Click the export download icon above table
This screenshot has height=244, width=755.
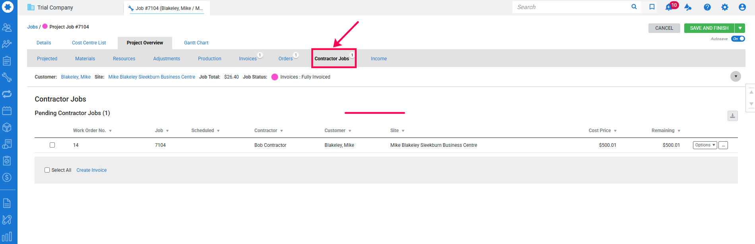pyautogui.click(x=732, y=116)
